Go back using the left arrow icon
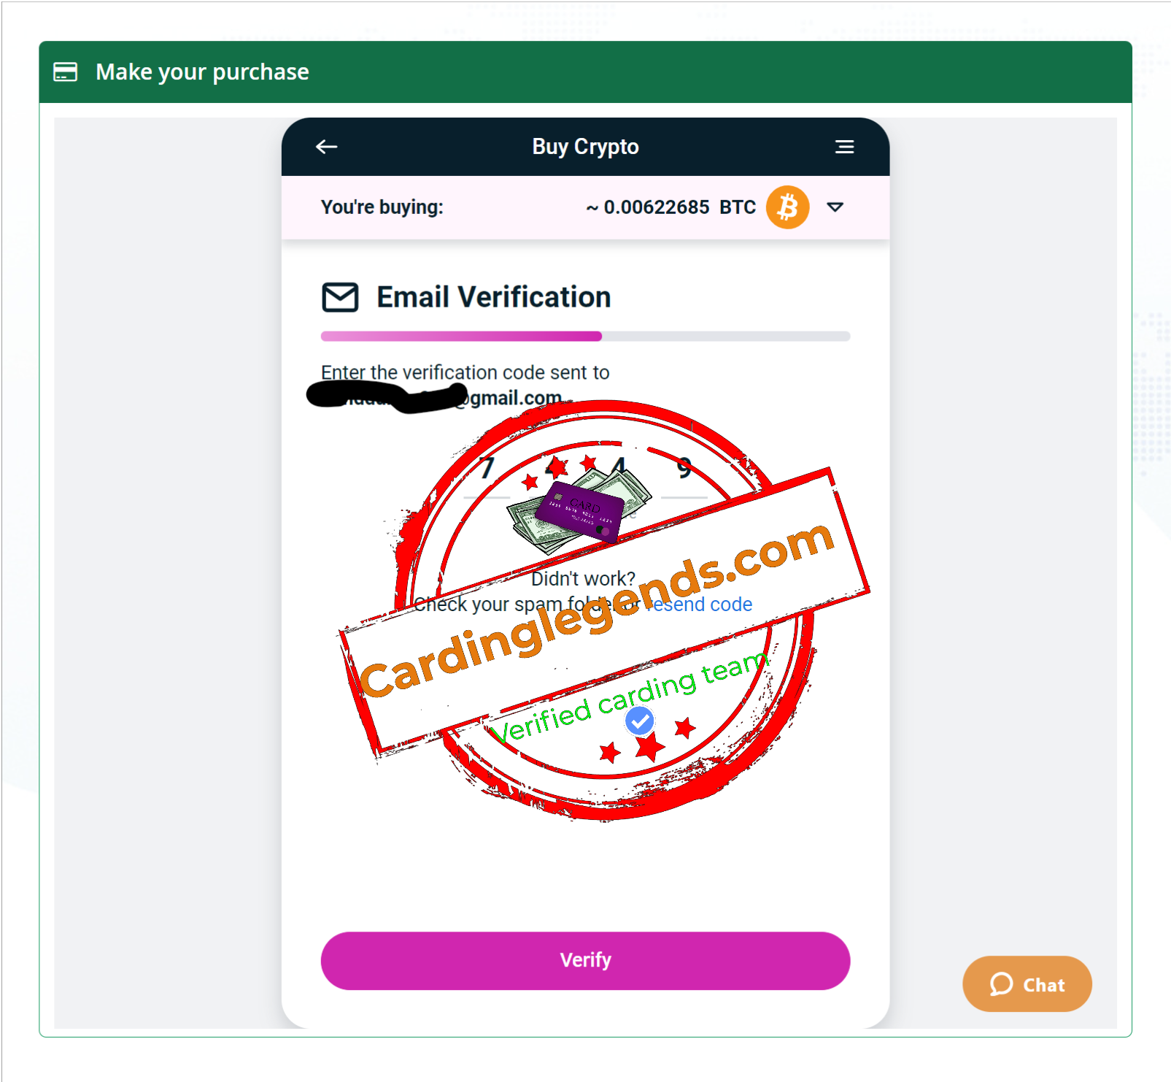 tap(326, 147)
